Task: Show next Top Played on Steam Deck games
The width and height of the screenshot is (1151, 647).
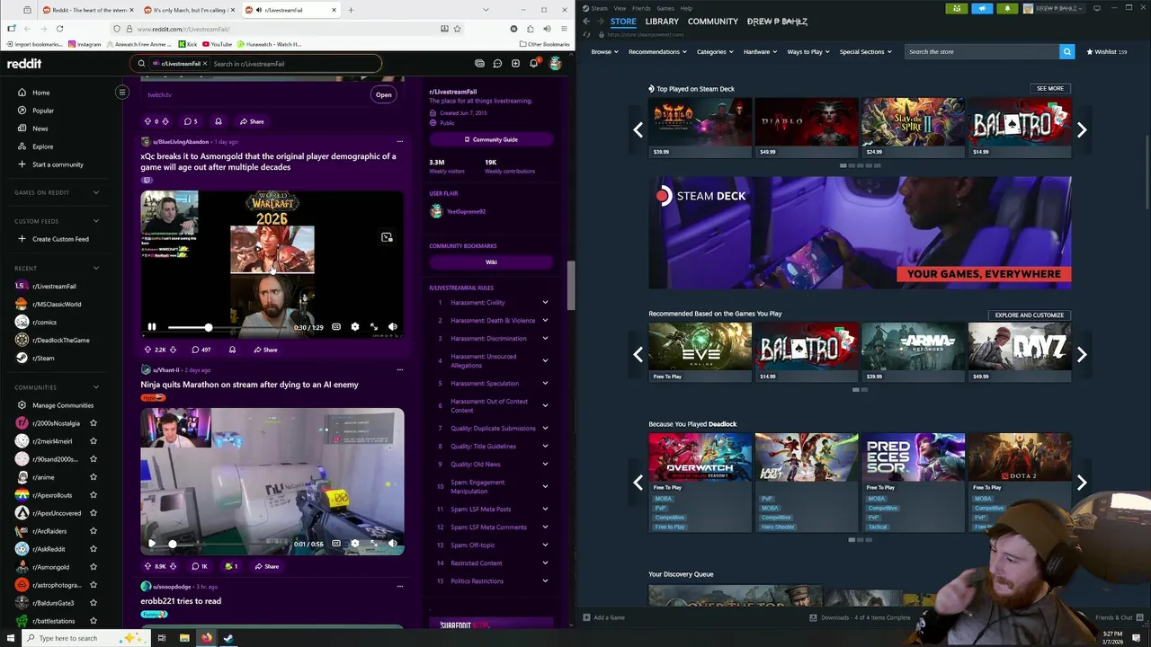Action: pyautogui.click(x=1082, y=129)
